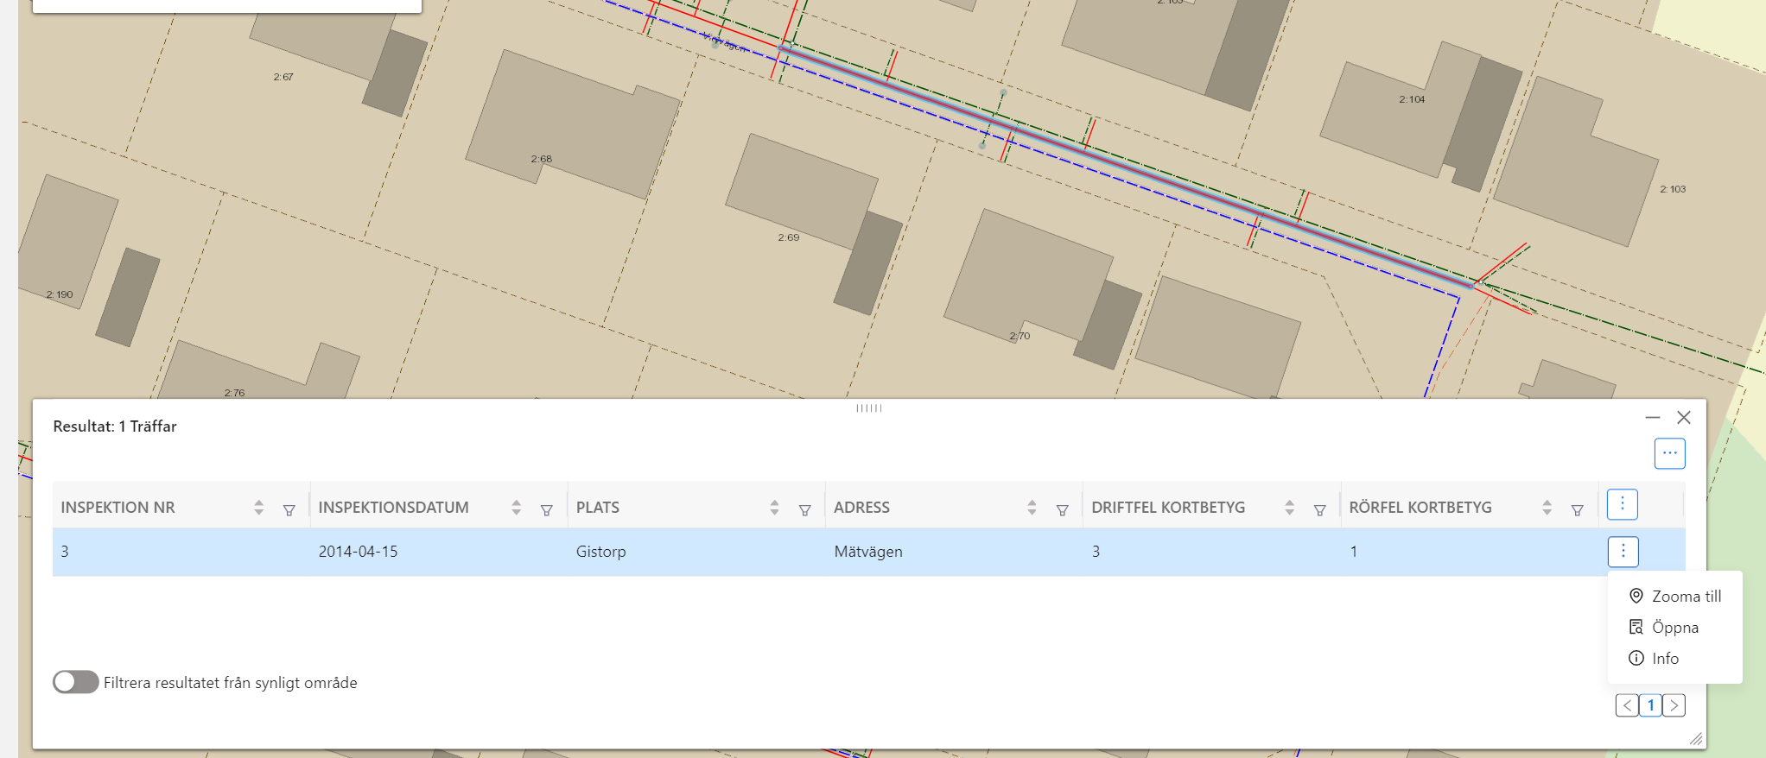Filter the Rörfel Kortbetyg column

click(1577, 509)
